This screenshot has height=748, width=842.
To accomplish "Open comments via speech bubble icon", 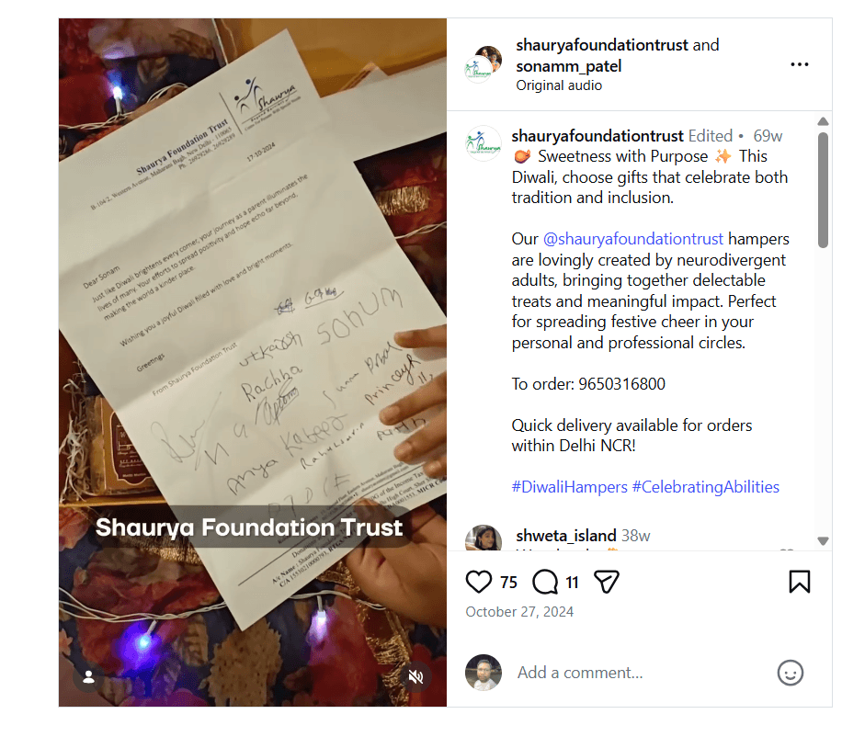I will pyautogui.click(x=545, y=582).
